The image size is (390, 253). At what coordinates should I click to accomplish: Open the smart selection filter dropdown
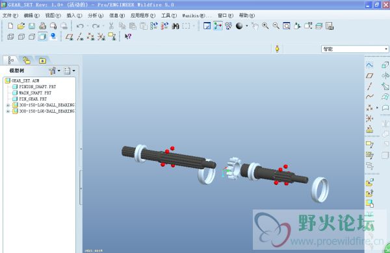click(355, 49)
